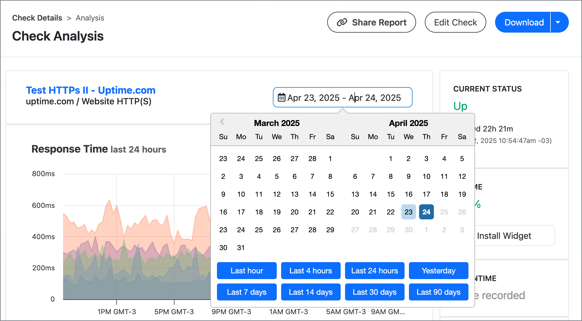Image resolution: width=582 pixels, height=321 pixels.
Task: Select Yesterday time range
Action: point(438,271)
